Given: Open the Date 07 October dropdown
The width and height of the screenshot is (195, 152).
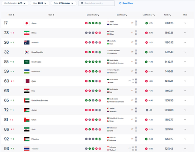Looking at the screenshot, I should pyautogui.click(x=64, y=3).
